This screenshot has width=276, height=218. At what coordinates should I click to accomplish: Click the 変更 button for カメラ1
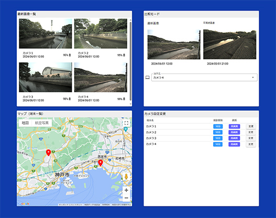pyautogui.click(x=251, y=126)
